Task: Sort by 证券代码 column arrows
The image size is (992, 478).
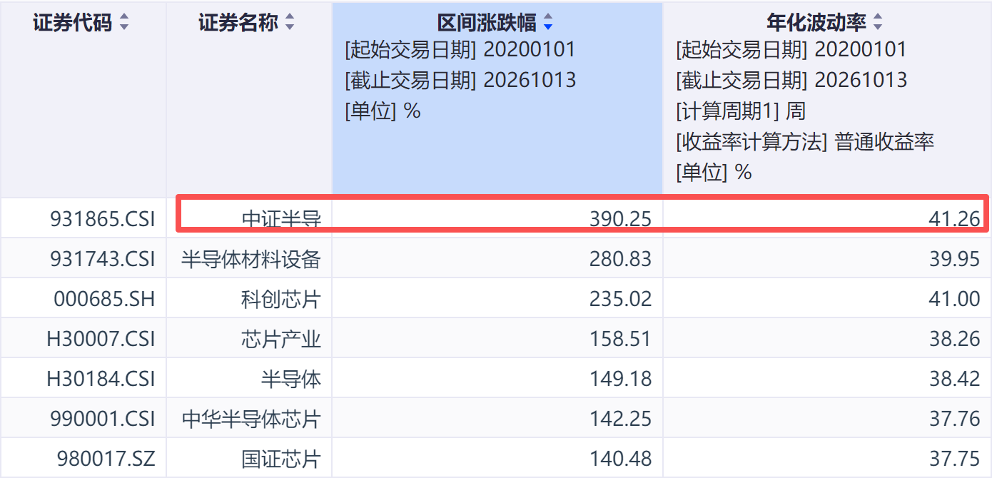Action: pos(124,23)
